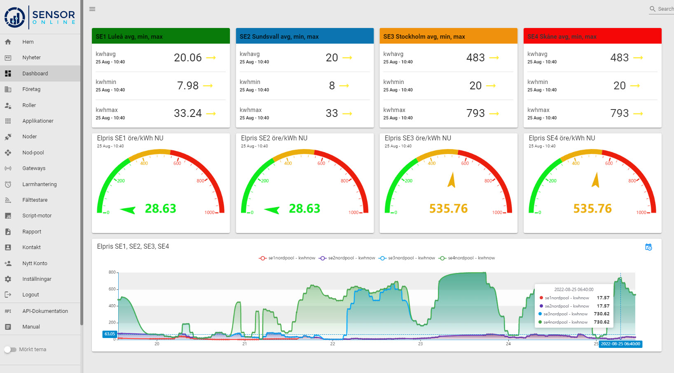This screenshot has width=674, height=373.
Task: Click the Logout link
Action: 40,295
